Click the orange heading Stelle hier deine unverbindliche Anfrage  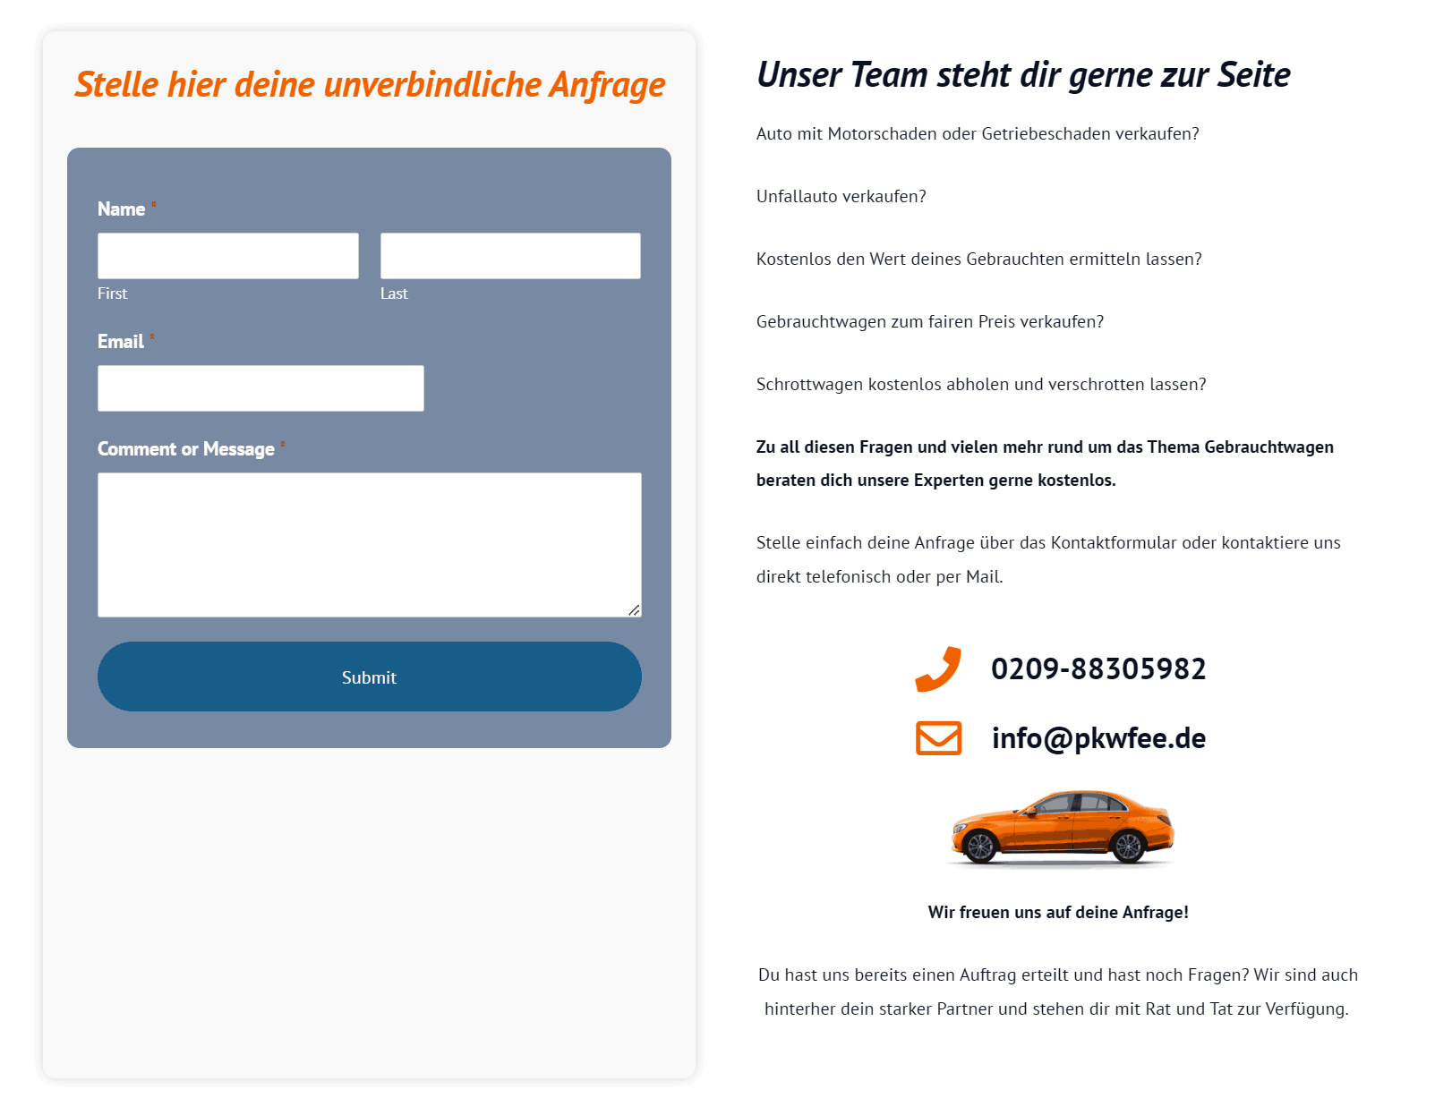coord(370,85)
